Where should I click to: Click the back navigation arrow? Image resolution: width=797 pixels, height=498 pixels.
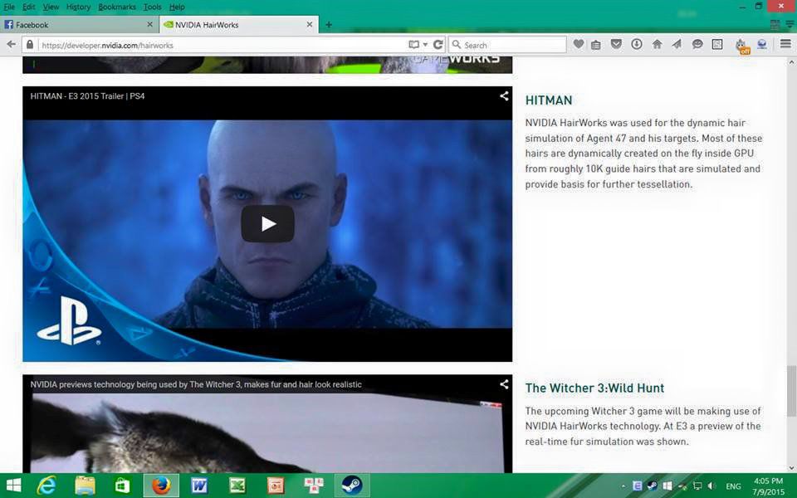tap(12, 45)
